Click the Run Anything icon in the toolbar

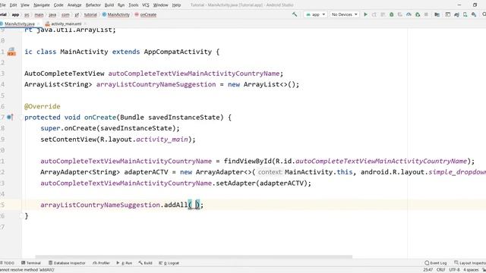pyautogui.click(x=447, y=14)
